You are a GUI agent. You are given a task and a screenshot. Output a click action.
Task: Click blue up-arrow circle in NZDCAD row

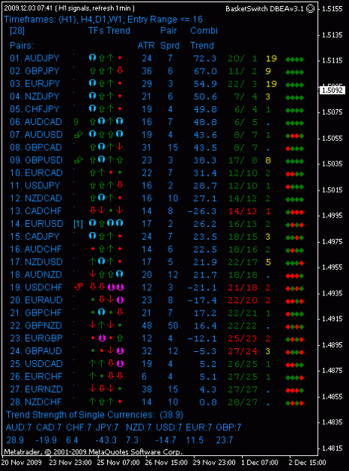pos(102,197)
